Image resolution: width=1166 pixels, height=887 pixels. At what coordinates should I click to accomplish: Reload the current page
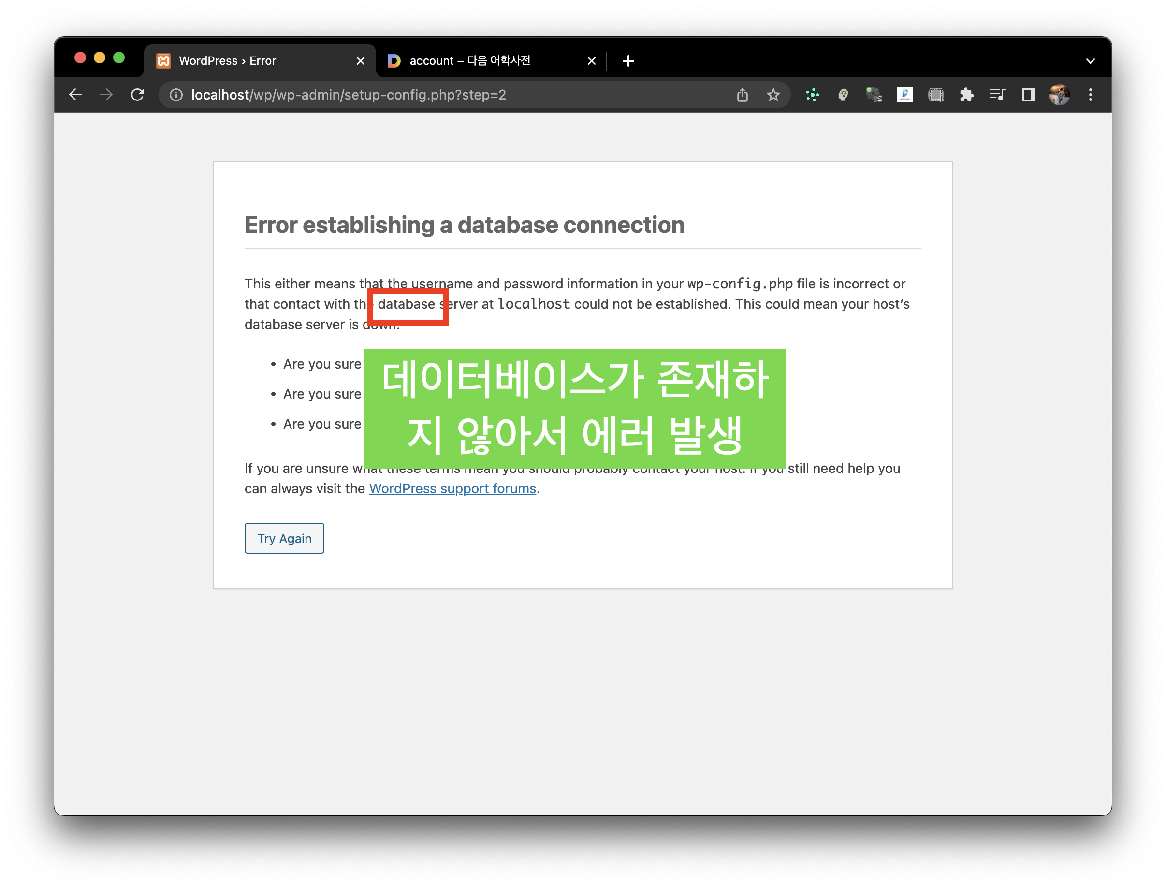[x=137, y=95]
